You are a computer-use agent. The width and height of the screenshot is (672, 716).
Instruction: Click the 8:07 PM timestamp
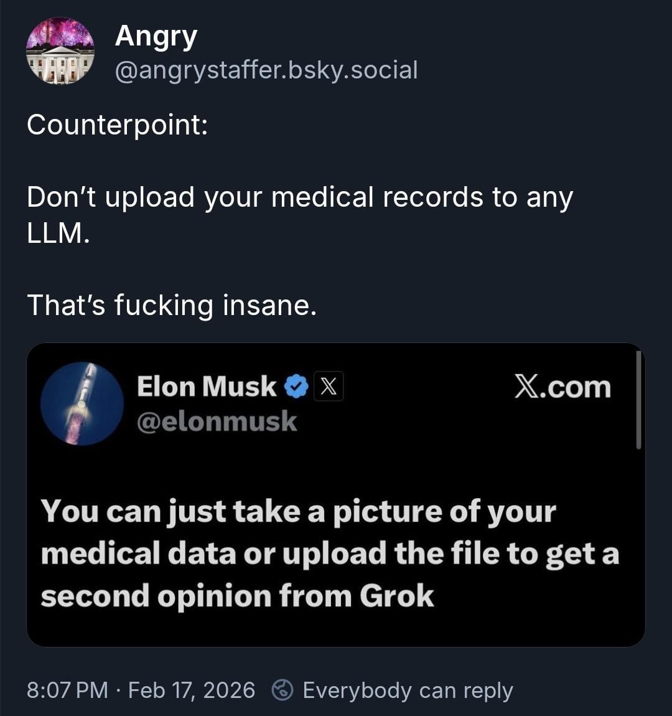67,690
